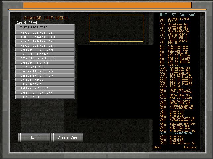Show Next page of unit list

pos(157,147)
